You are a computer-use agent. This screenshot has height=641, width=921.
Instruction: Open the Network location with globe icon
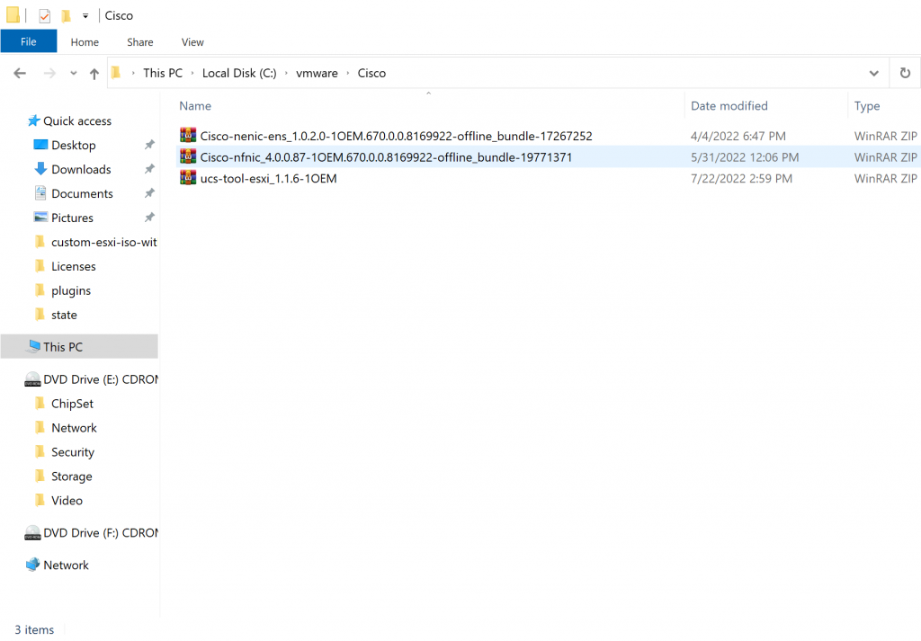coord(66,565)
